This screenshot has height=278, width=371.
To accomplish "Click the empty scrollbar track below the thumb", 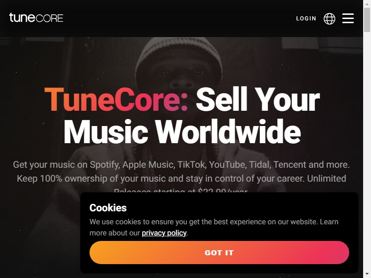I will 367,152.
